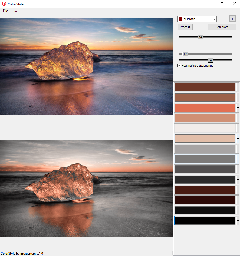Click the slider thumb showing 4
The image size is (240, 256).
pos(211,60)
